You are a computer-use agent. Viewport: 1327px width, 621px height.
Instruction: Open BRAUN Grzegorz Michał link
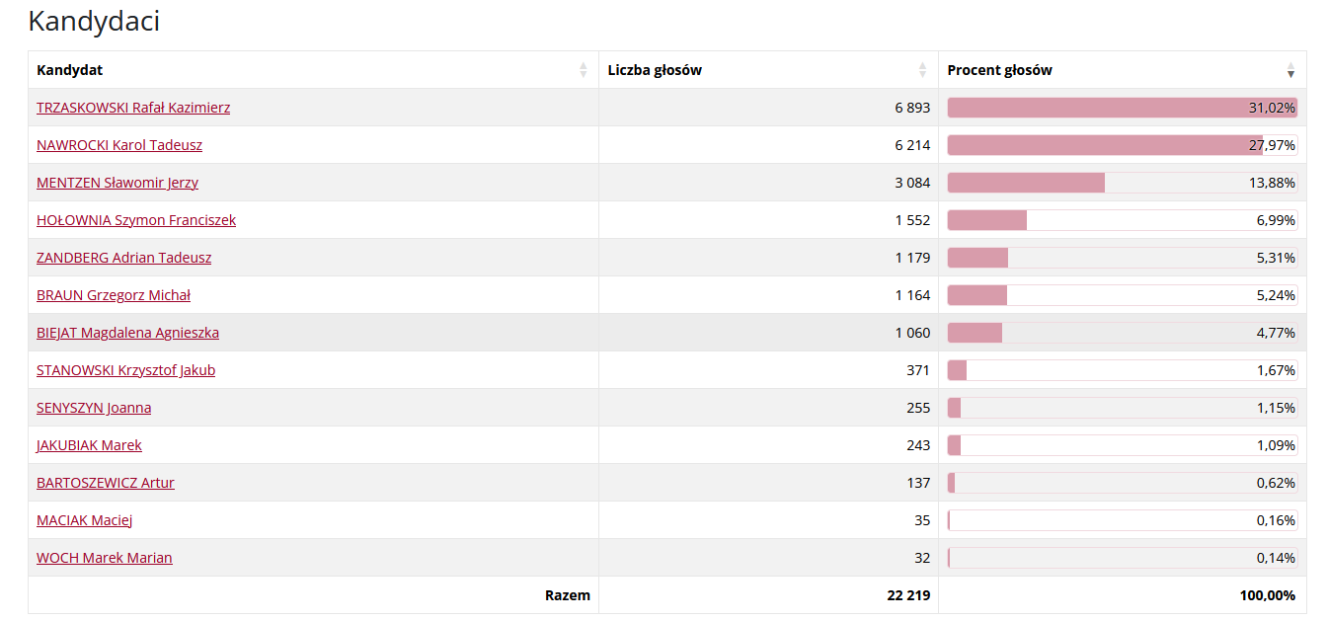click(x=114, y=295)
